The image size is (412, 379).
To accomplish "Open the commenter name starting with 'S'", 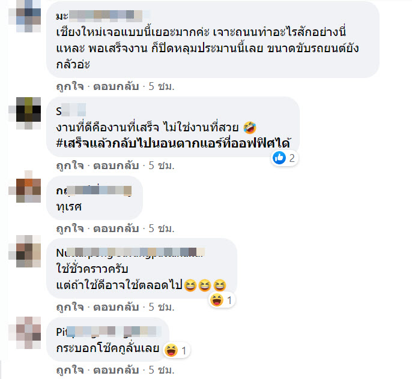I will click(x=71, y=111).
